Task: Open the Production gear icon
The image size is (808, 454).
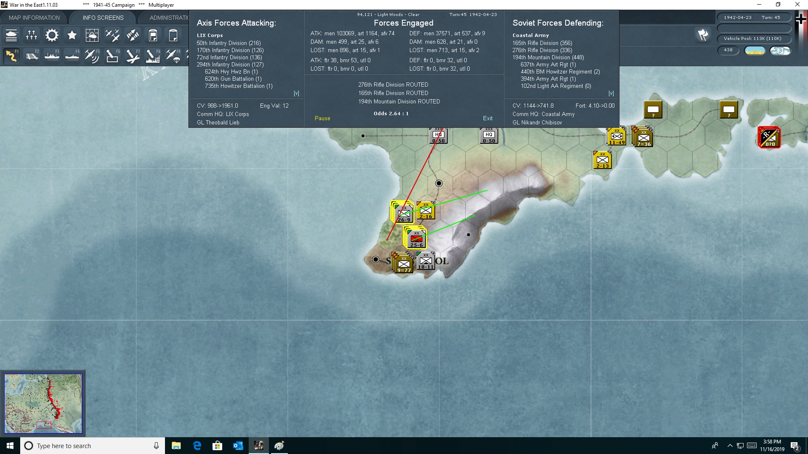Action: click(x=52, y=35)
